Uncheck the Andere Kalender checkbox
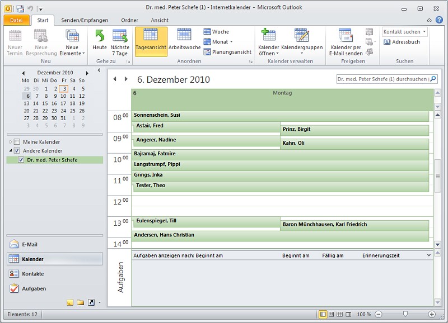 17,151
